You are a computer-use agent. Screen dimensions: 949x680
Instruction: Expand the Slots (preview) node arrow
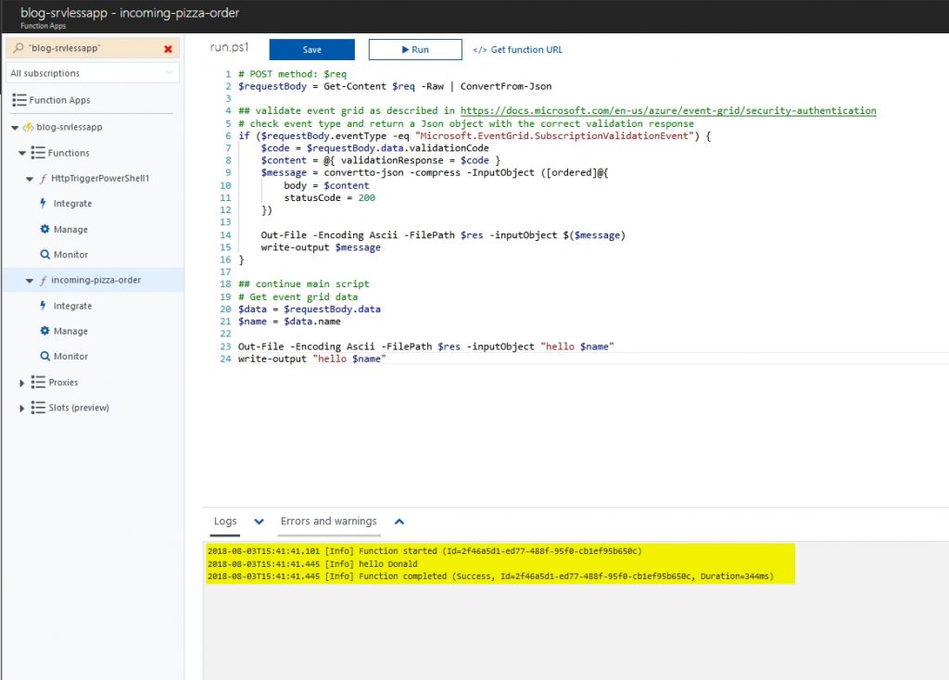pos(22,409)
